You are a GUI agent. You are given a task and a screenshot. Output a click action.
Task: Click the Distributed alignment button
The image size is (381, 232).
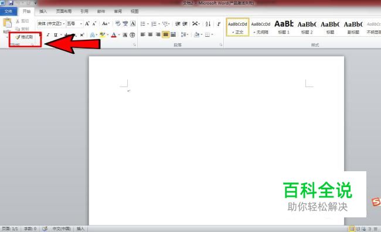coord(174,34)
